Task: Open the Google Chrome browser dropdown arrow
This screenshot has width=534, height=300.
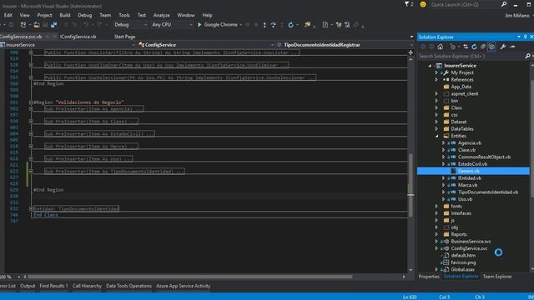Action: pyautogui.click(x=241, y=25)
